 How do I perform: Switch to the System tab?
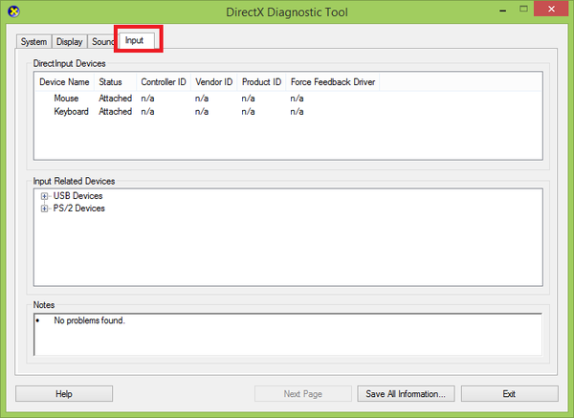point(33,42)
